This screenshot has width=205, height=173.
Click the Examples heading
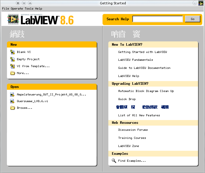[120, 154]
